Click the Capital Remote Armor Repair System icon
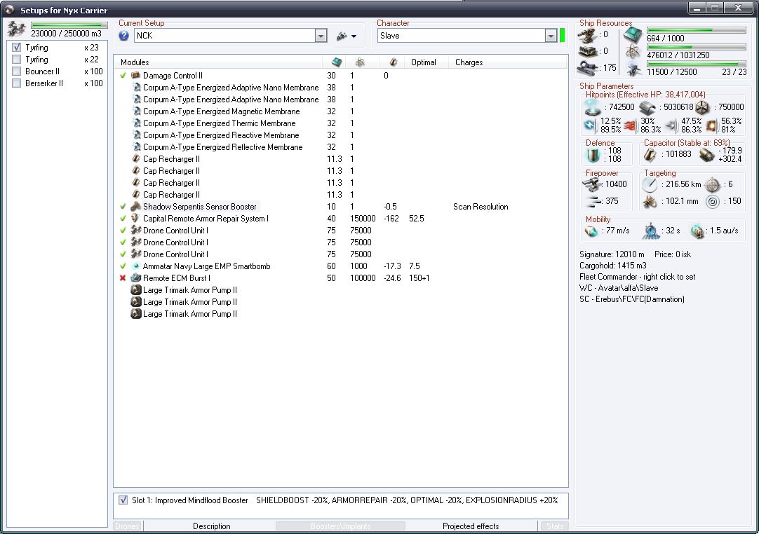This screenshot has width=759, height=534. coord(136,218)
